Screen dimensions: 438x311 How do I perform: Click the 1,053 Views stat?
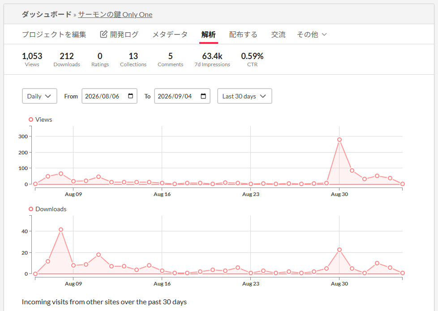[32, 60]
